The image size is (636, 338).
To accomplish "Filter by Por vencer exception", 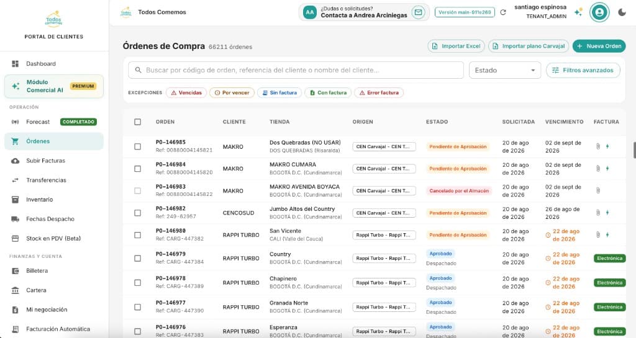I will tap(232, 92).
